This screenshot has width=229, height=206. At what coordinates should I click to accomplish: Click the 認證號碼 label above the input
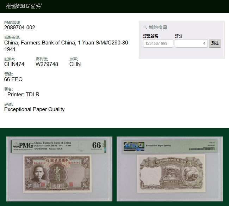[x=150, y=36]
